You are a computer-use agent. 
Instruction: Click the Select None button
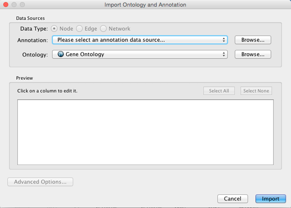click(x=256, y=91)
